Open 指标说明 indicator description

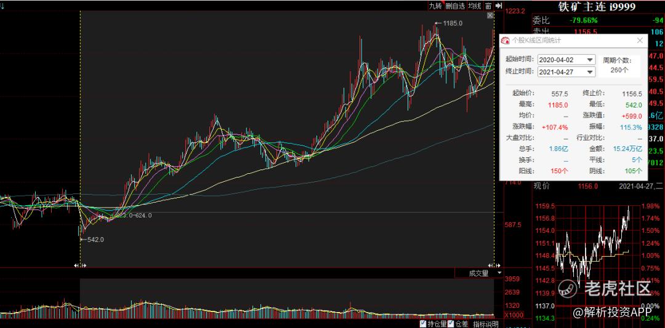(x=486, y=324)
